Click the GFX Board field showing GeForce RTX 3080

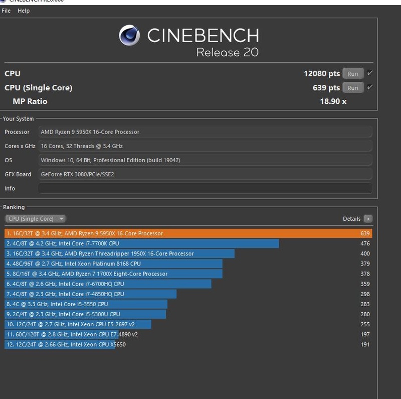click(x=205, y=174)
